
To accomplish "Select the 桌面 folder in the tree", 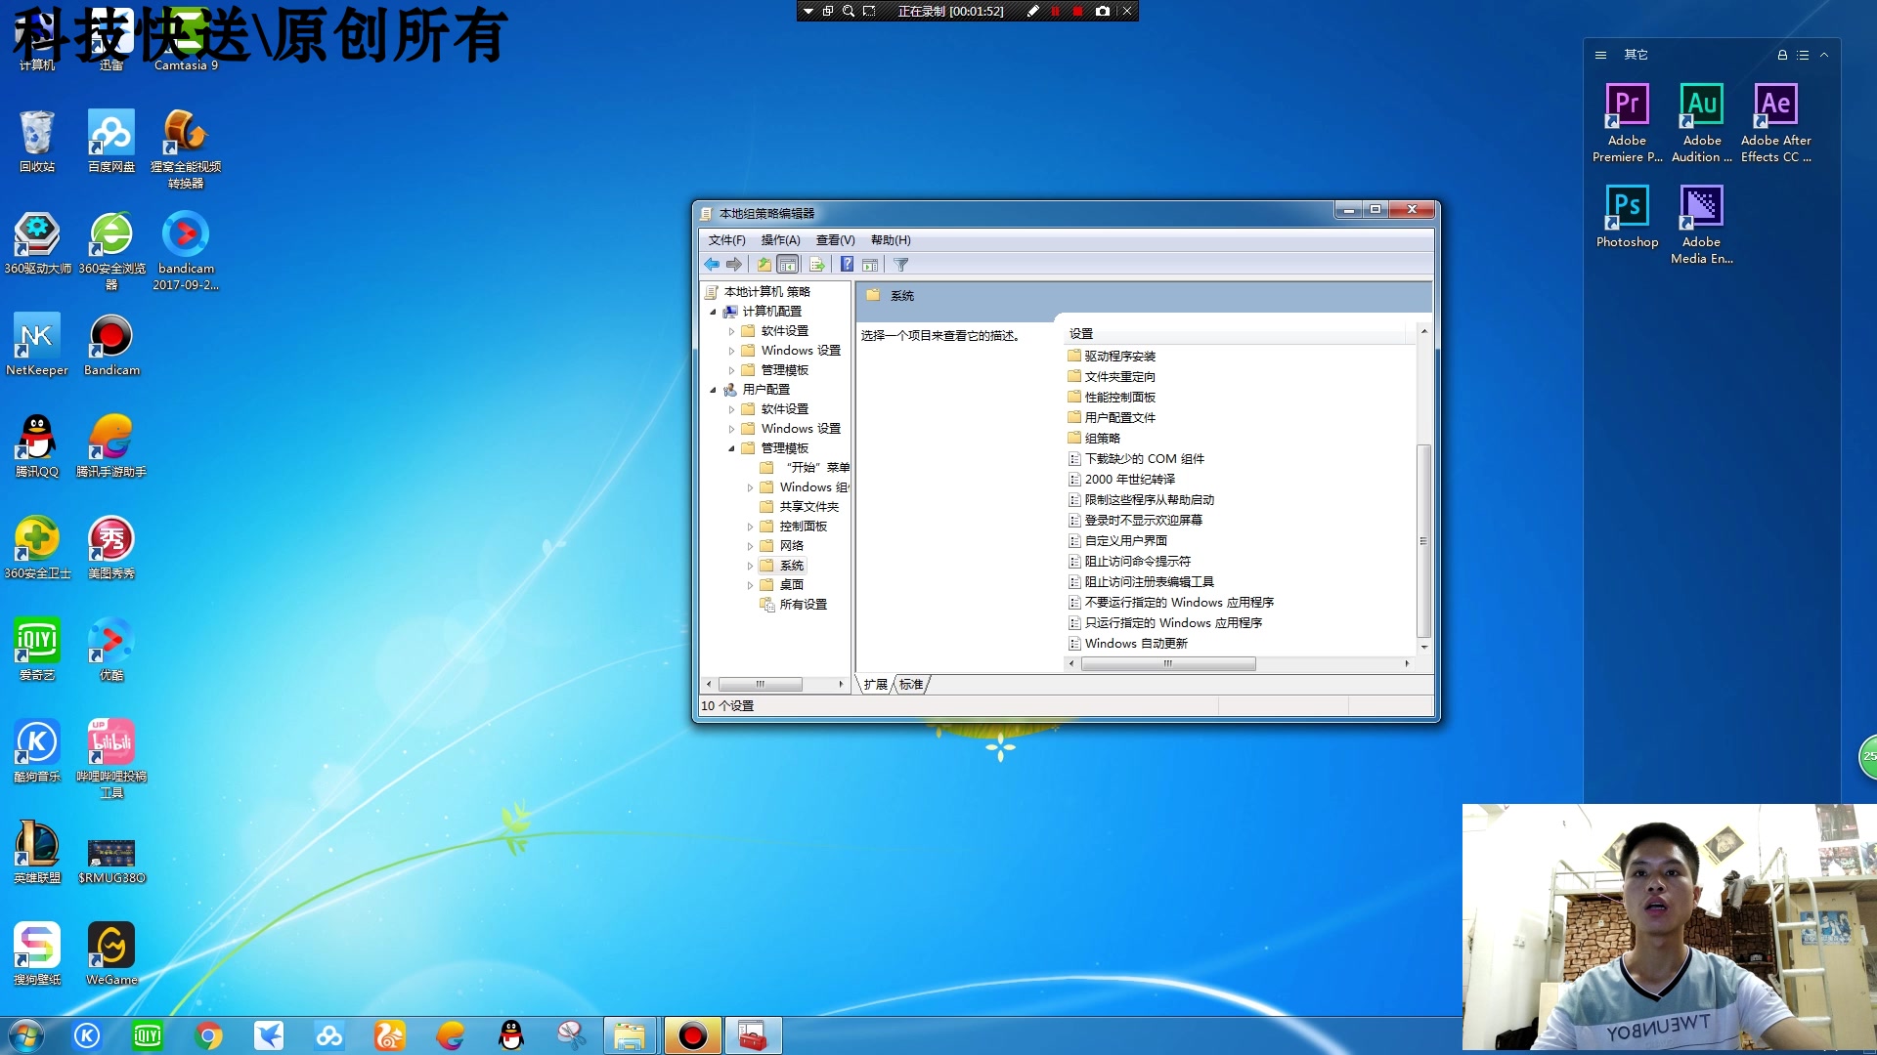I will [x=792, y=585].
